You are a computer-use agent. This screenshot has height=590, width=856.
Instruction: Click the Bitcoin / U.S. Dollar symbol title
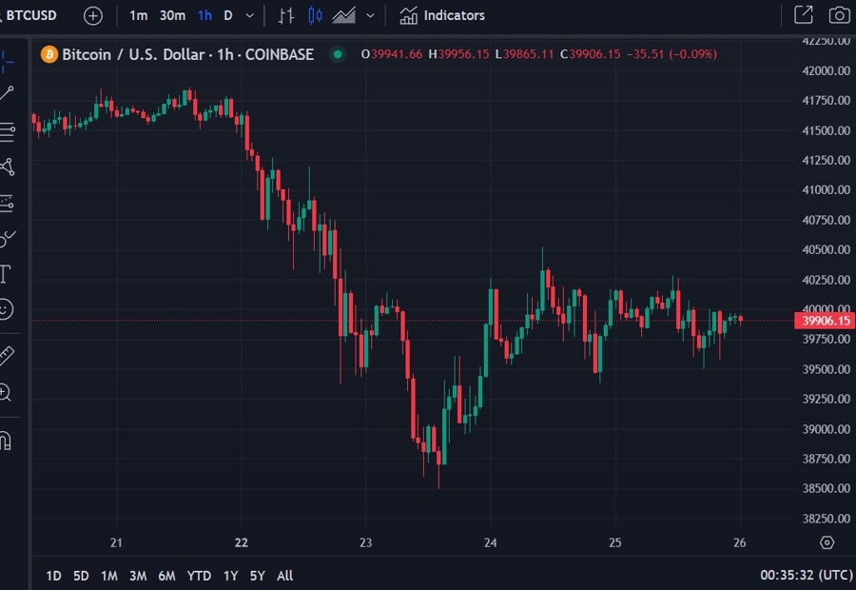(x=187, y=54)
